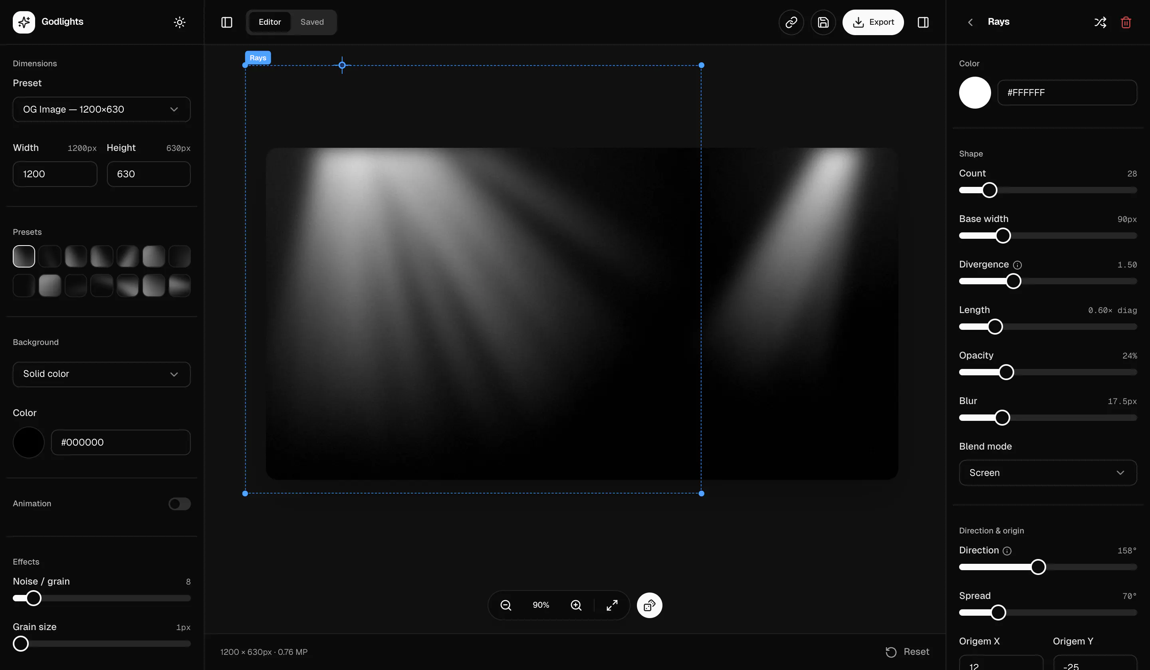Viewport: 1150px width, 670px height.
Task: Click the round add-layer icon button
Action: click(649, 605)
